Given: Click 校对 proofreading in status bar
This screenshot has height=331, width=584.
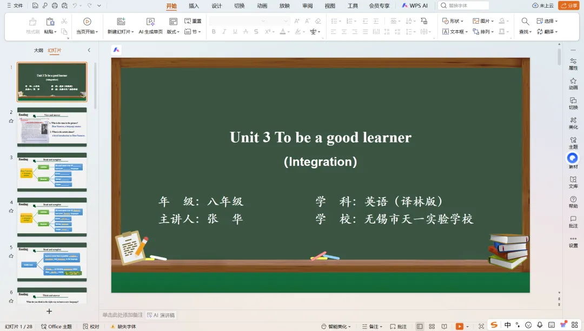Looking at the screenshot, I should (91, 327).
